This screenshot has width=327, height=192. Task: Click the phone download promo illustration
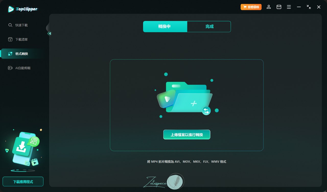click(x=23, y=151)
